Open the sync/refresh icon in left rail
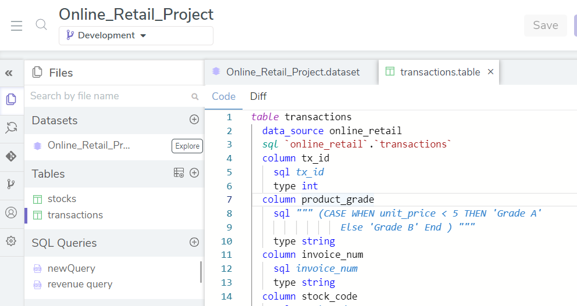Viewport: 577px width, 306px height. tap(12, 128)
